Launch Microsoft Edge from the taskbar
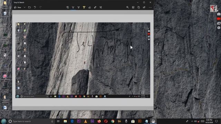This screenshot has height=124, width=221. [72, 121]
